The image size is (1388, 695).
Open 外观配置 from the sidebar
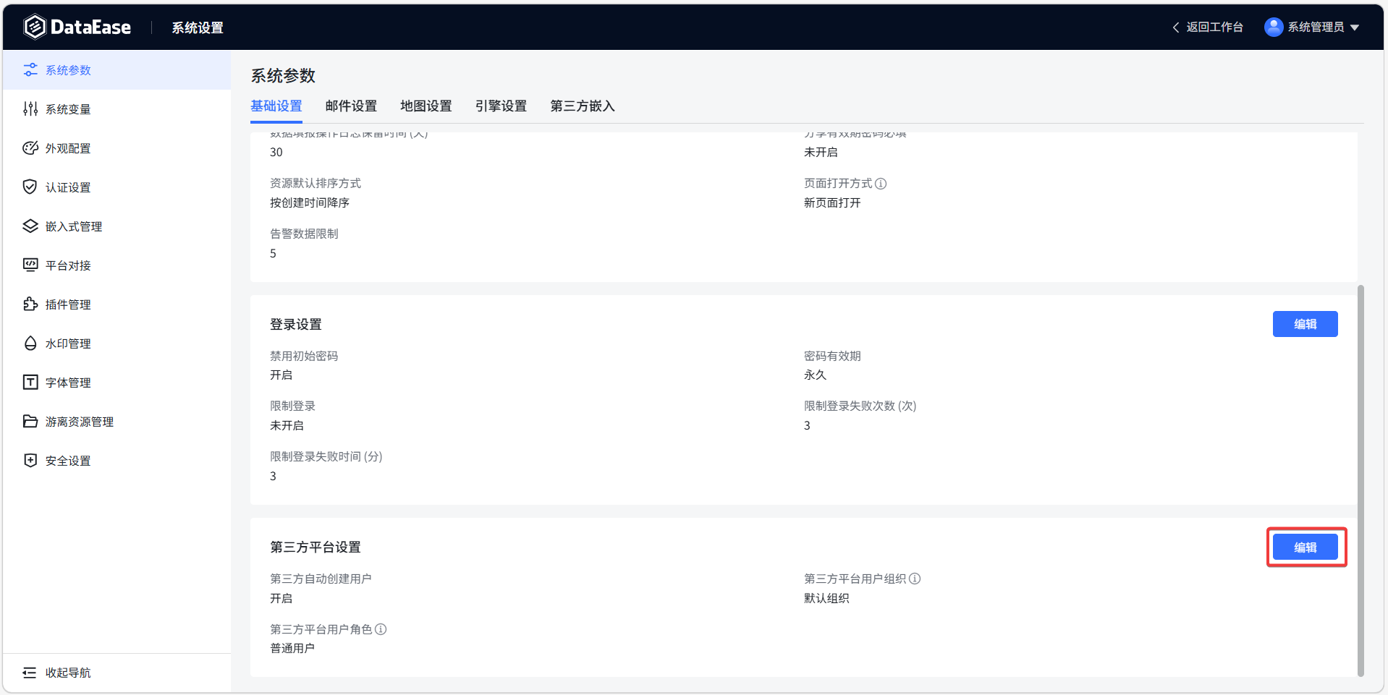(67, 148)
